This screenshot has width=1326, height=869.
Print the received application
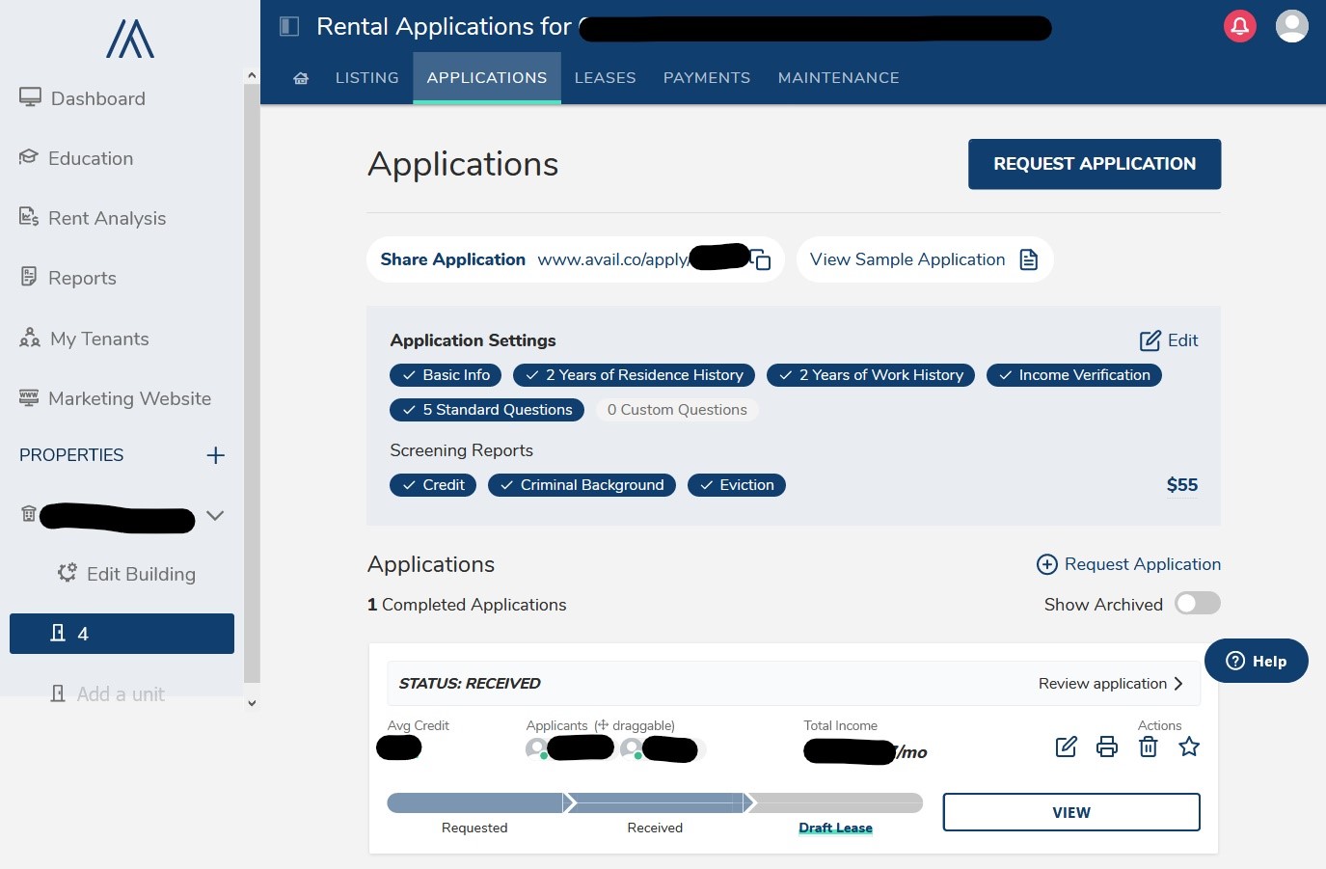[x=1106, y=746]
